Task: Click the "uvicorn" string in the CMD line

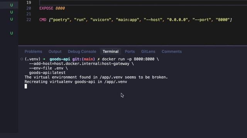Action: 101,20
